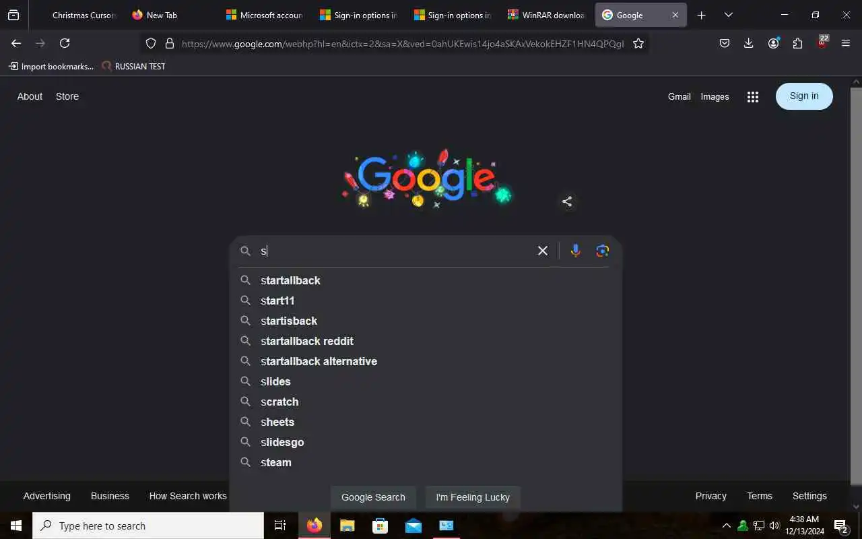The height and width of the screenshot is (539, 862).
Task: Click the site padlock icon
Action: [x=170, y=43]
